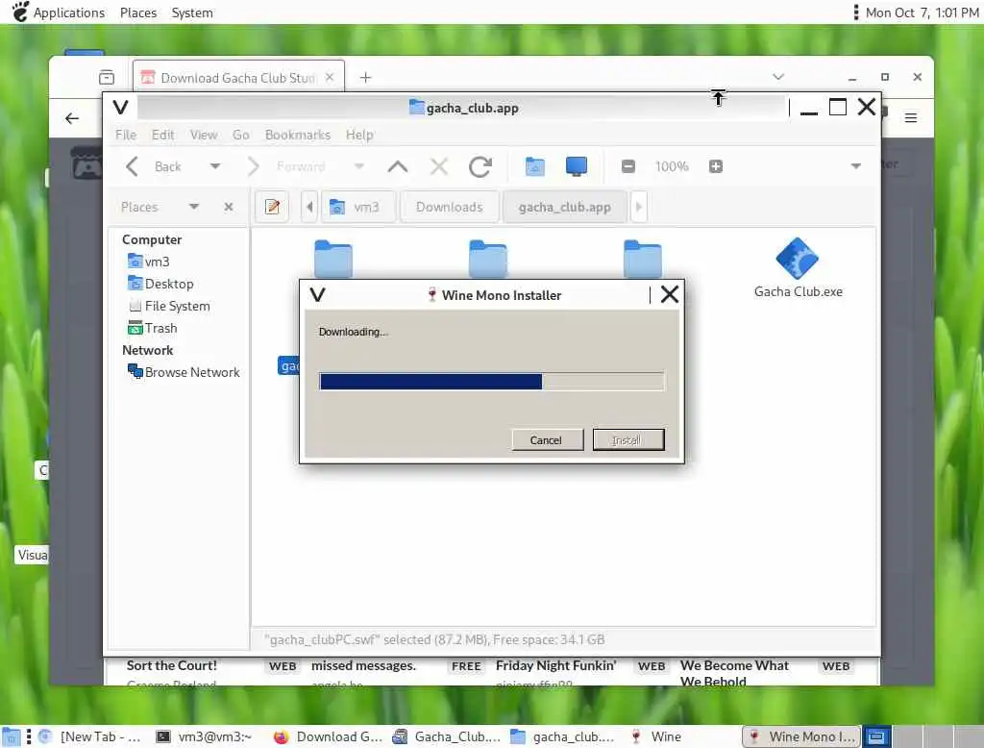Open the Wine Mono Installer window menu
984x748 pixels.
317,294
